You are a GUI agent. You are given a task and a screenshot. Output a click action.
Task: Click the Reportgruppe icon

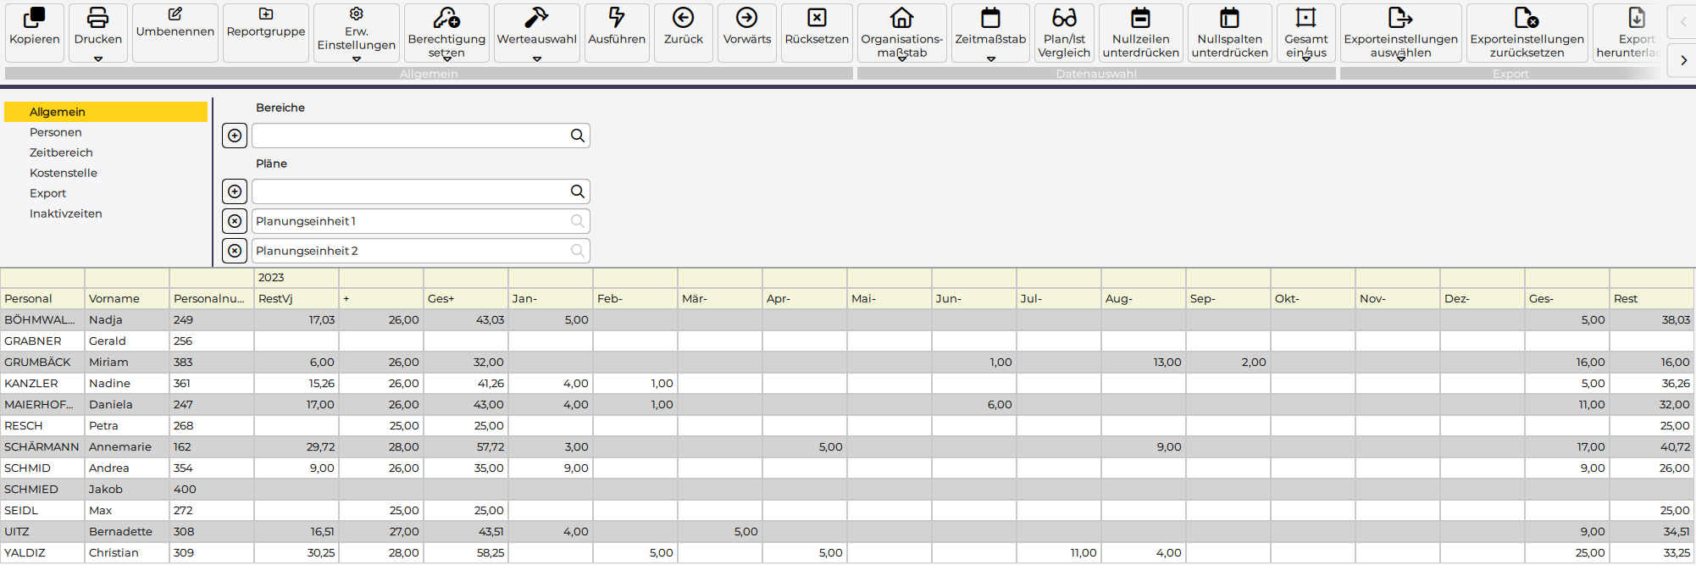(x=266, y=14)
